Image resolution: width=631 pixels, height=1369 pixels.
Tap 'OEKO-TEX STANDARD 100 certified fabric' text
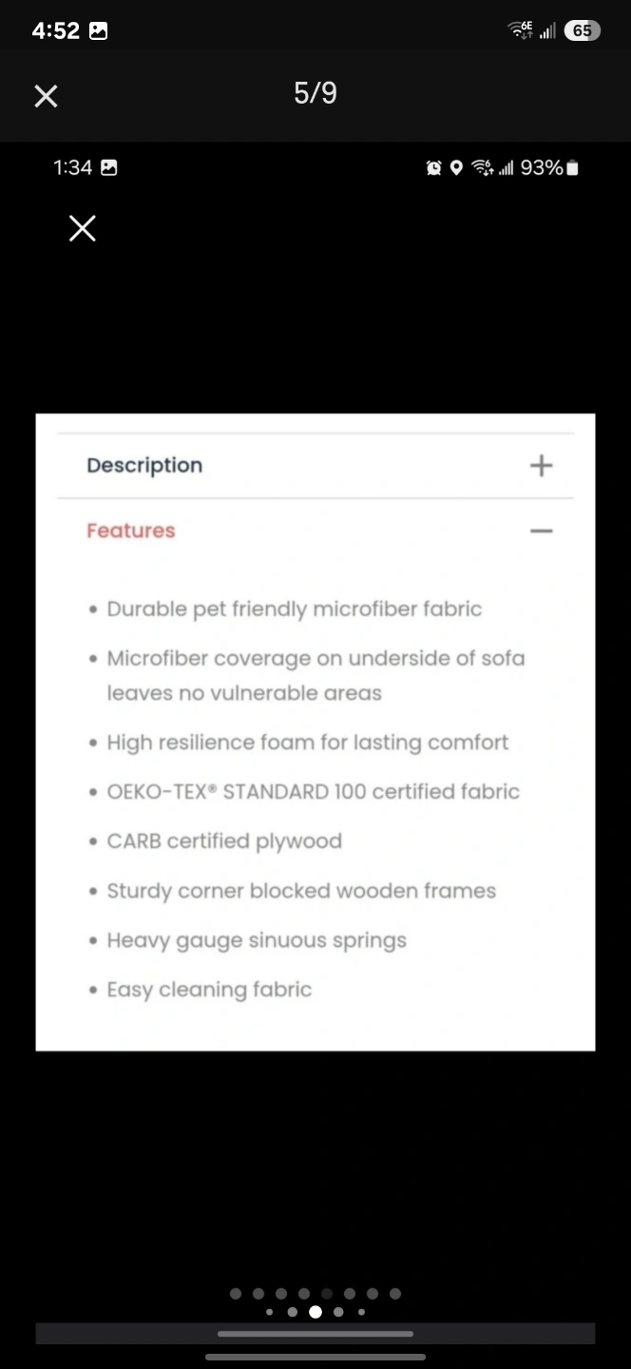(x=313, y=792)
